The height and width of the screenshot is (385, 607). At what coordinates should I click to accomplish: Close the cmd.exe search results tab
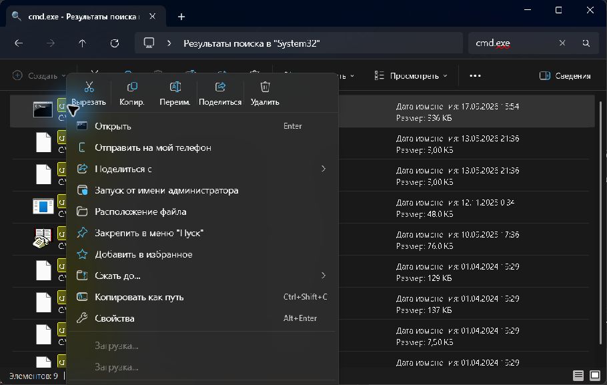click(x=153, y=16)
